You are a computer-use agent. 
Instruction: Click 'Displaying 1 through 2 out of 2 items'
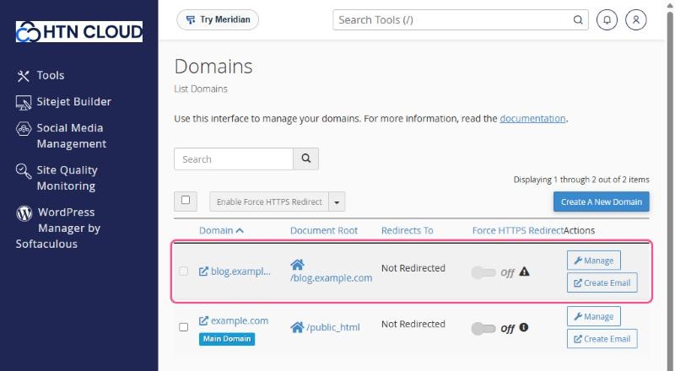(x=581, y=180)
